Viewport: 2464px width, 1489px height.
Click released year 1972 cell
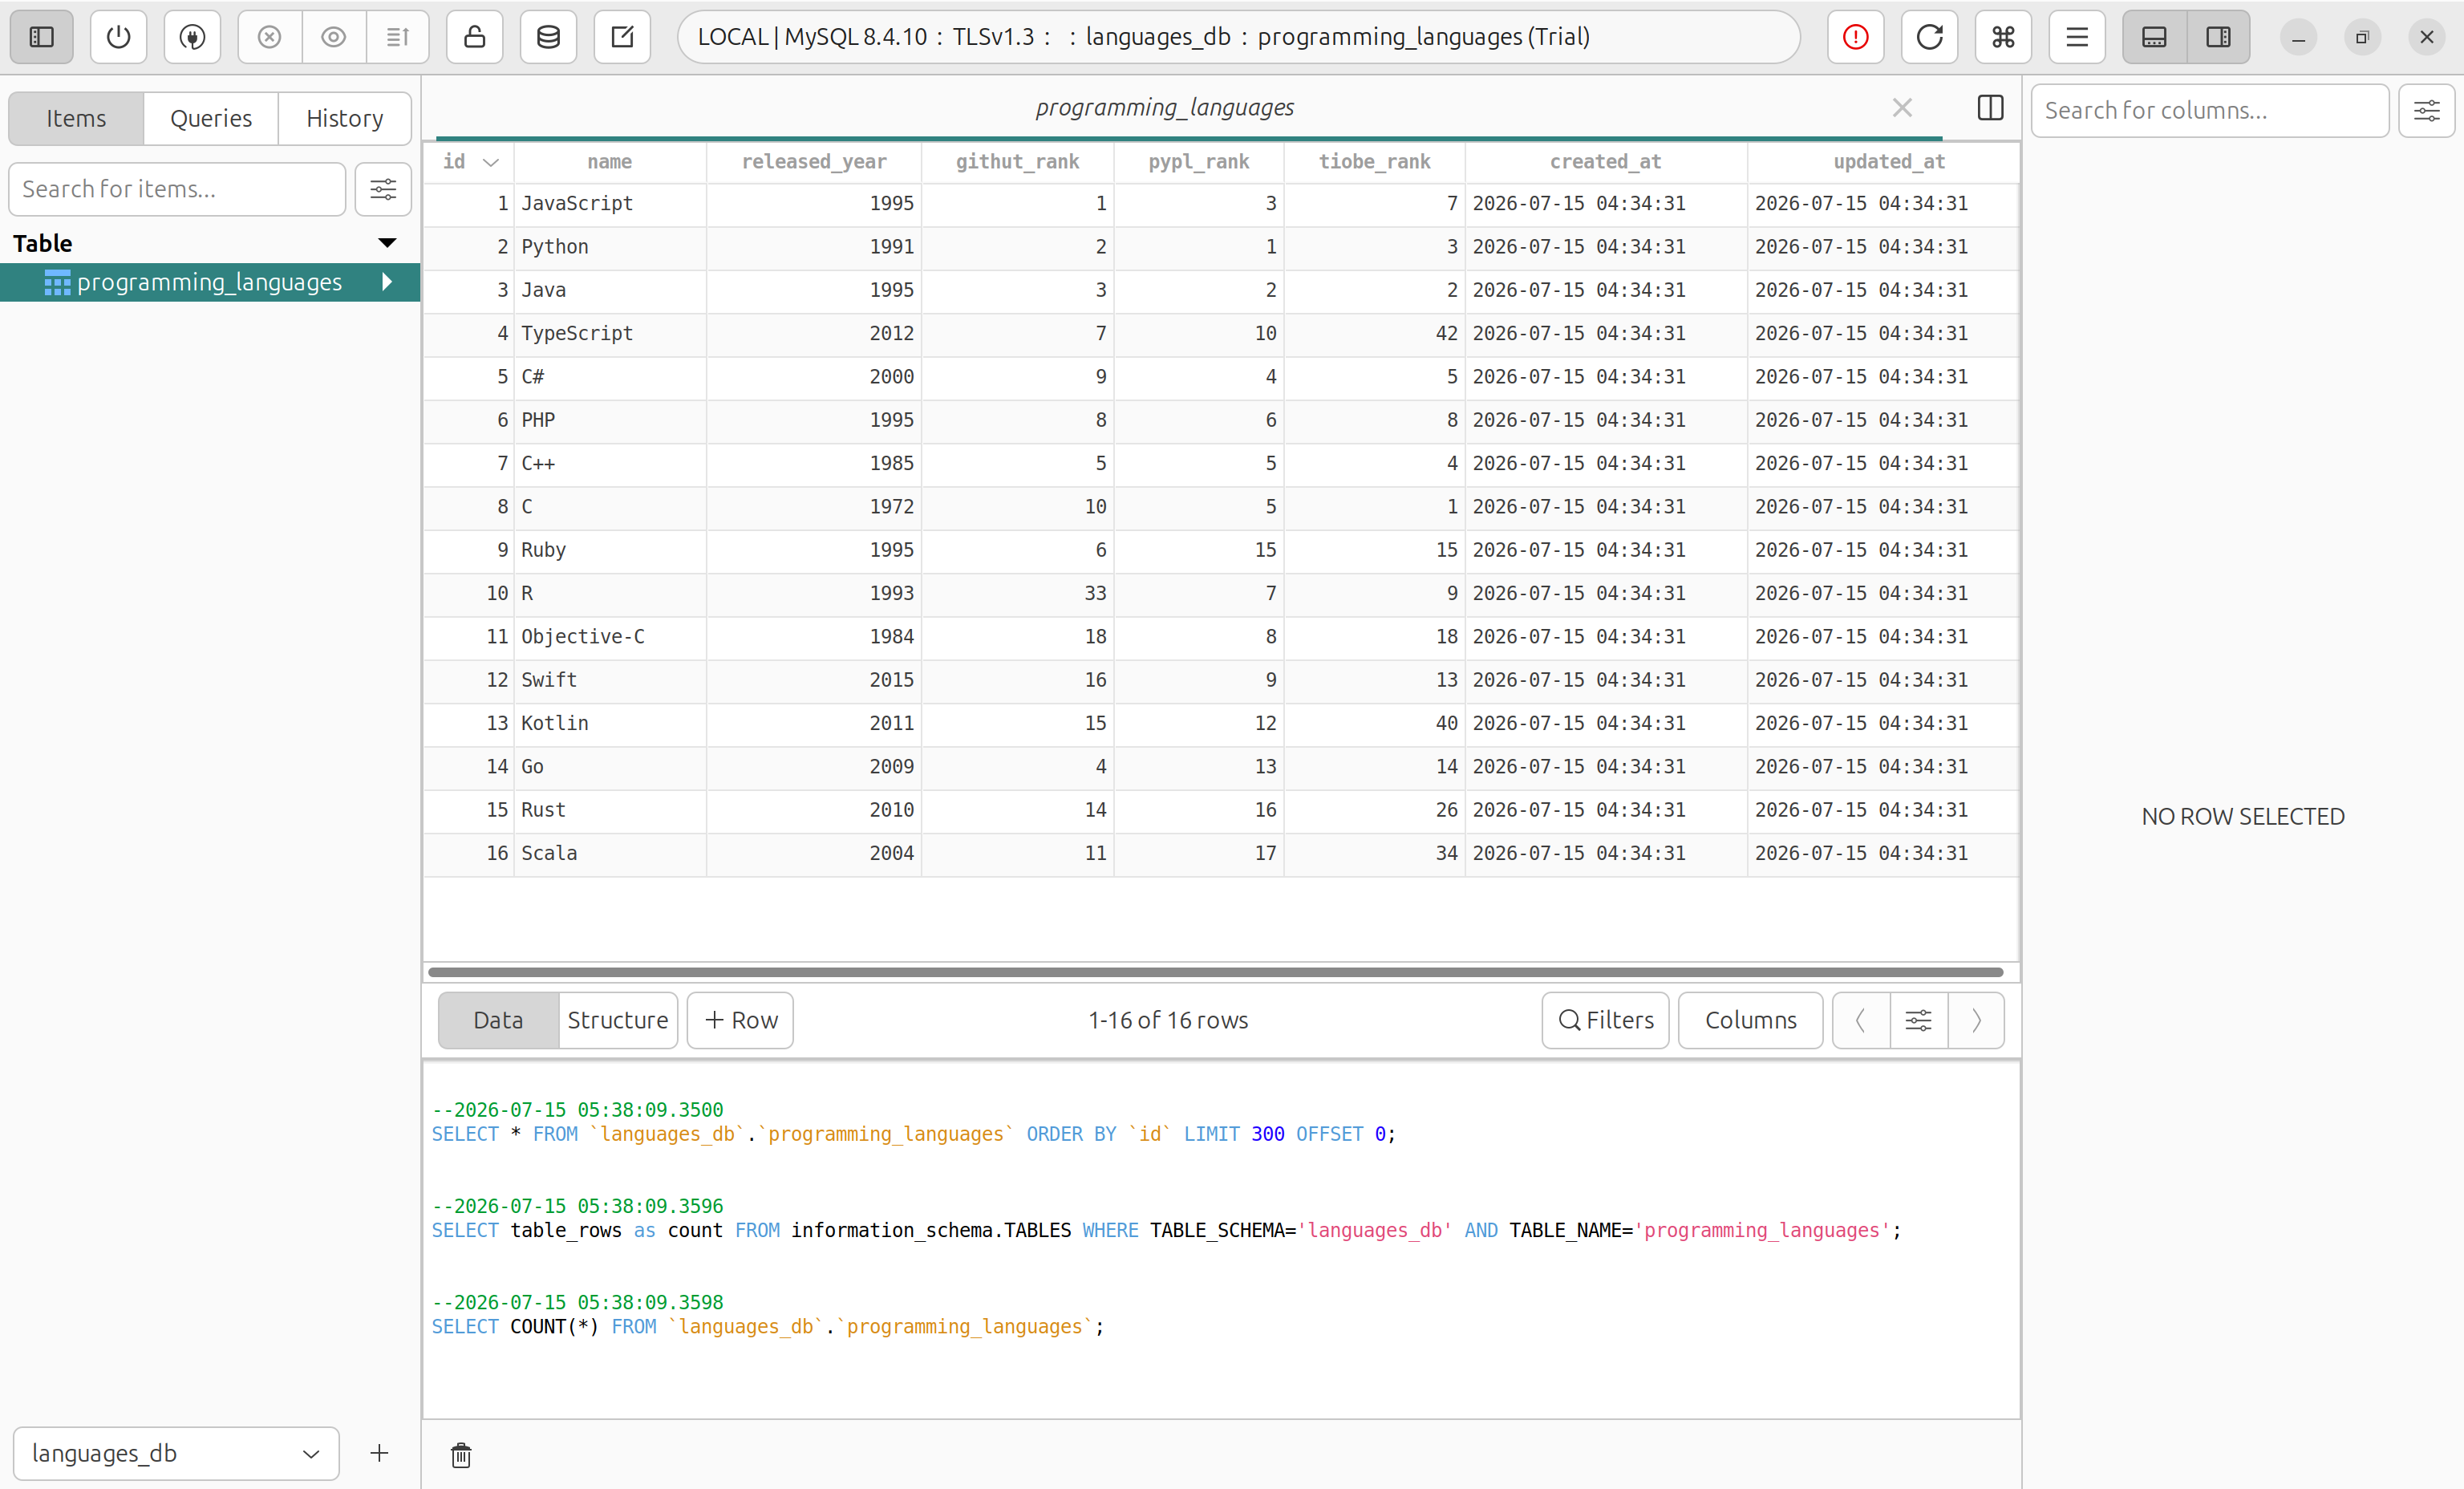pos(813,507)
